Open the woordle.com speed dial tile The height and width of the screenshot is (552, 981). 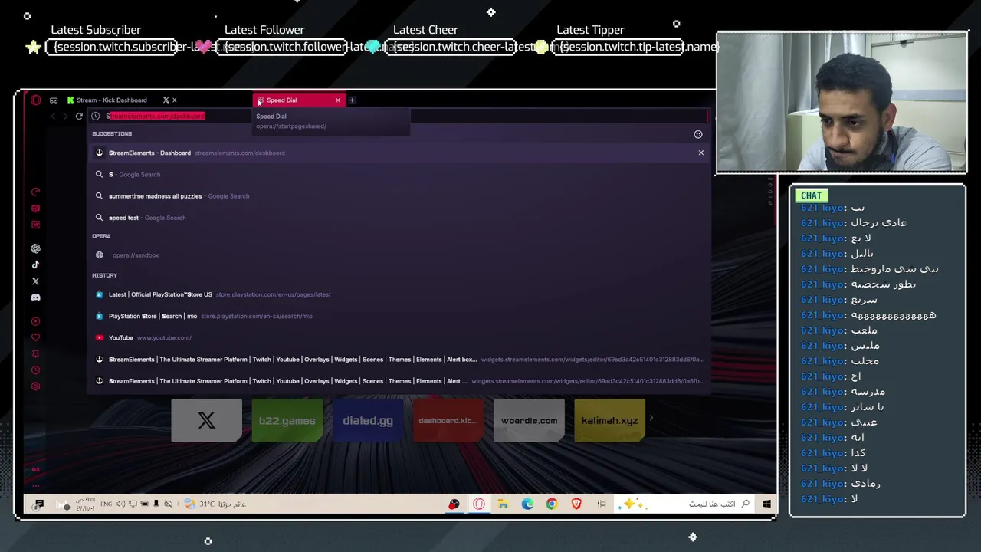(x=529, y=420)
